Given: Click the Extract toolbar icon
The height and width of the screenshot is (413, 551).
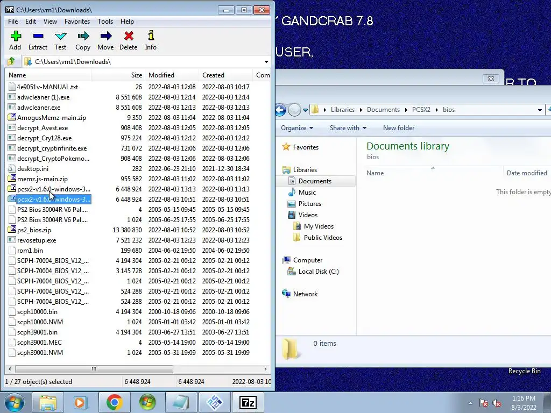Looking at the screenshot, I should pyautogui.click(x=38, y=41).
